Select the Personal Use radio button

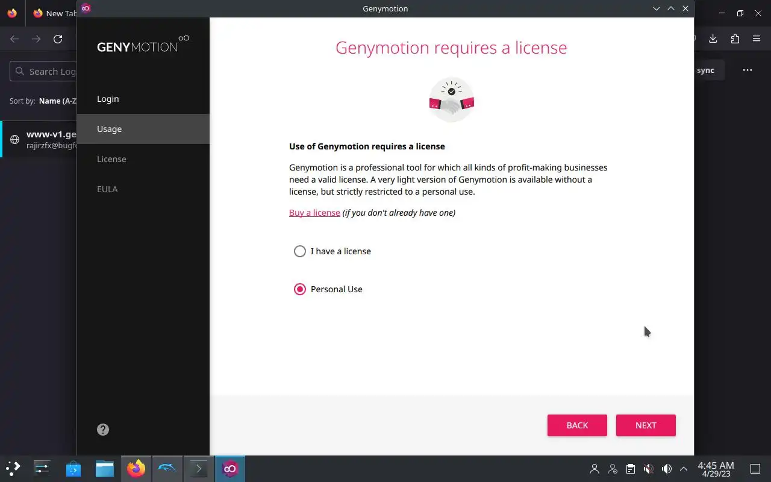click(x=299, y=289)
